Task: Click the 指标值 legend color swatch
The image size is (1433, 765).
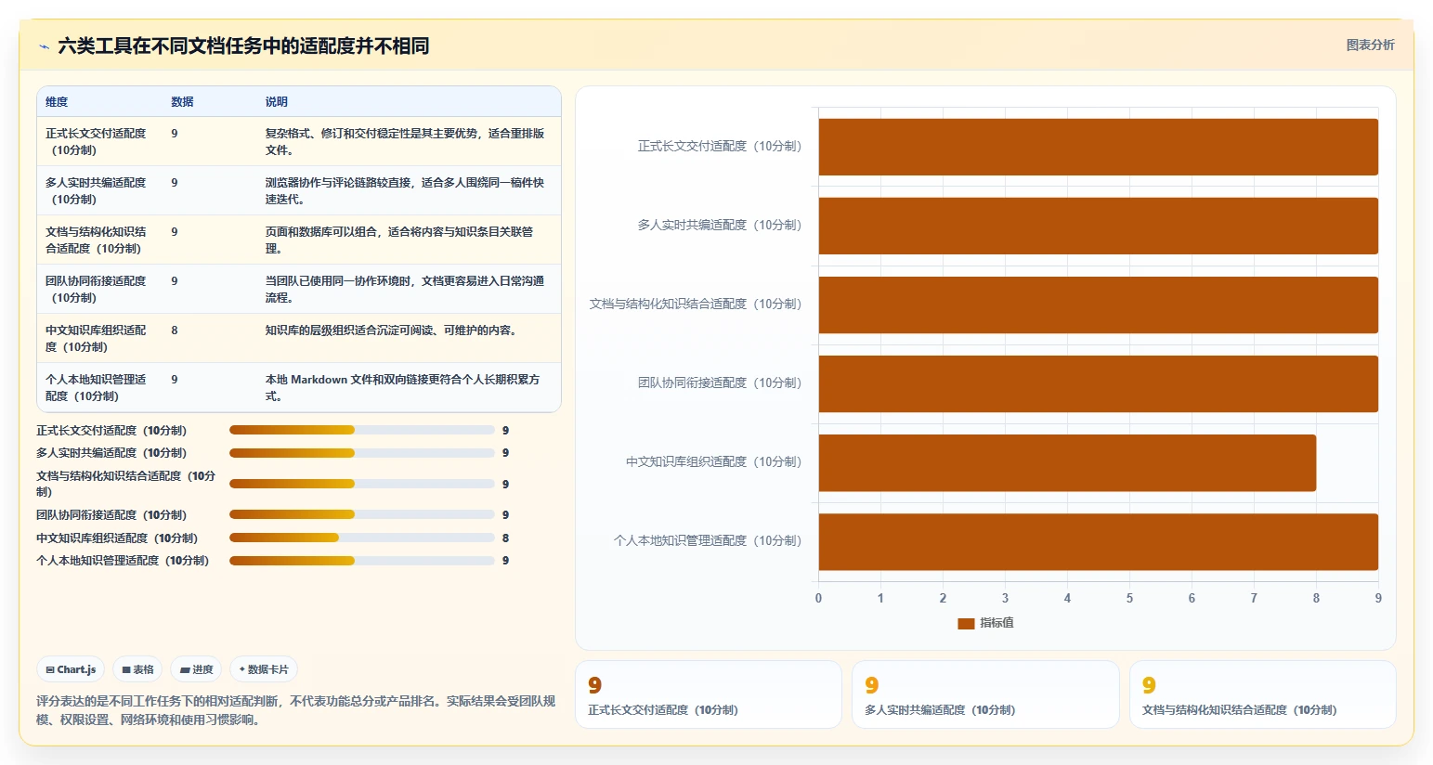Action: coord(966,623)
